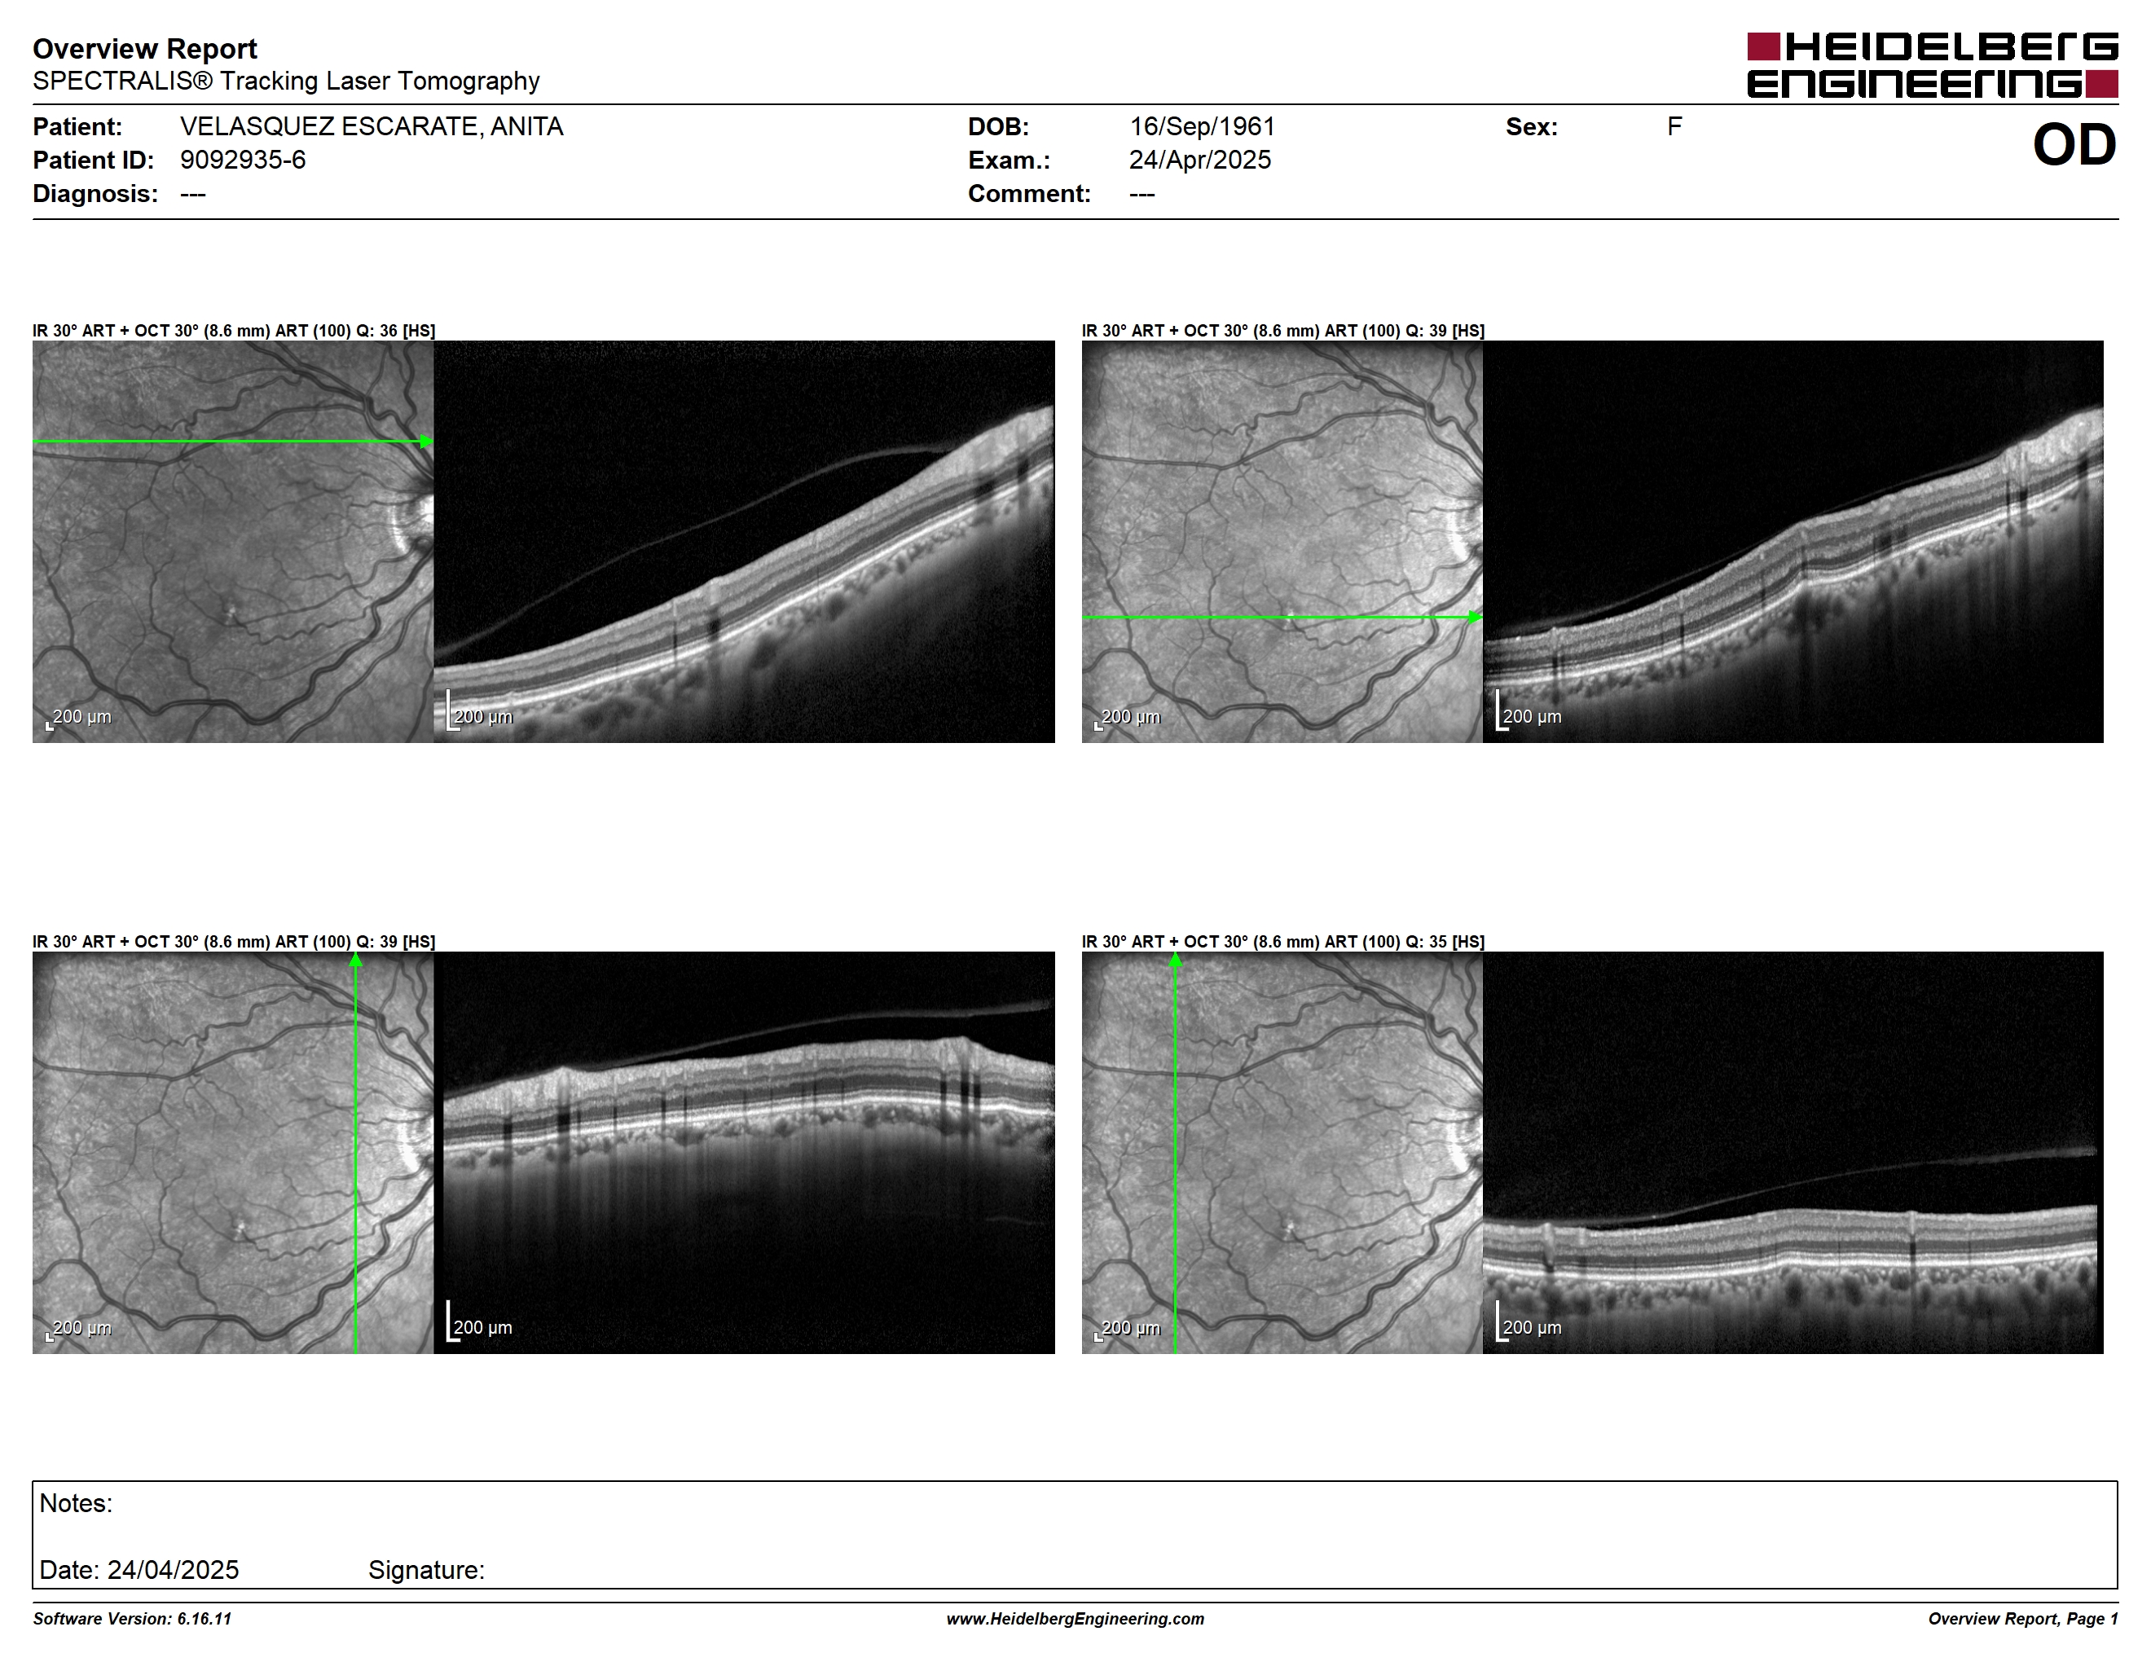Screen dimensions: 2151x1662
Task: Select exam date 24/Apr/2025
Action: coord(1199,160)
